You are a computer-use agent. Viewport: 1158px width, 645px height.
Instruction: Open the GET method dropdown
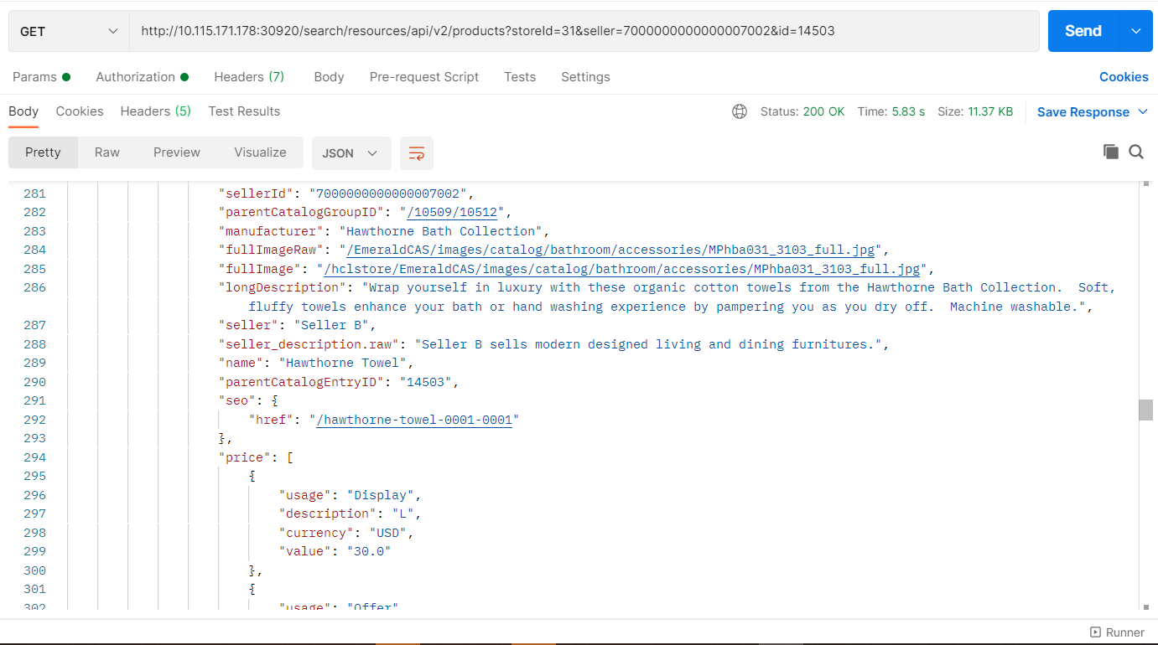pos(69,31)
